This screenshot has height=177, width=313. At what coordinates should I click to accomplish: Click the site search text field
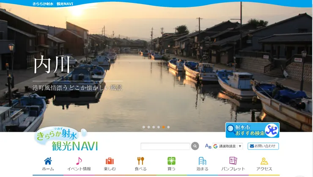point(165,146)
